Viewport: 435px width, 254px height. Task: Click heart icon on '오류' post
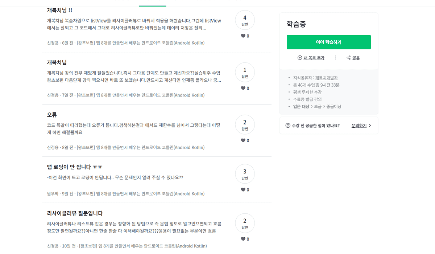point(243,140)
